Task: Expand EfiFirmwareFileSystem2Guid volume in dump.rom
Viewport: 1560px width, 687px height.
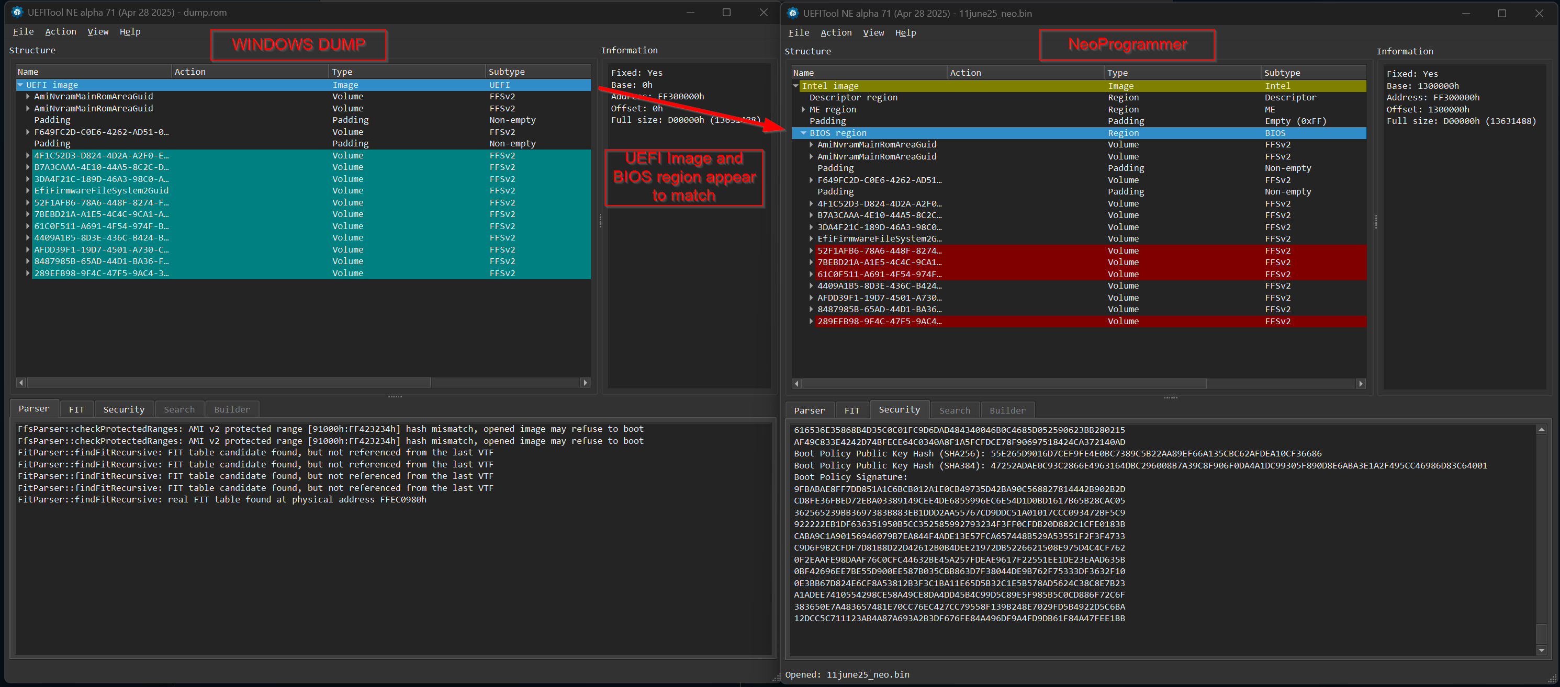Action: tap(28, 191)
